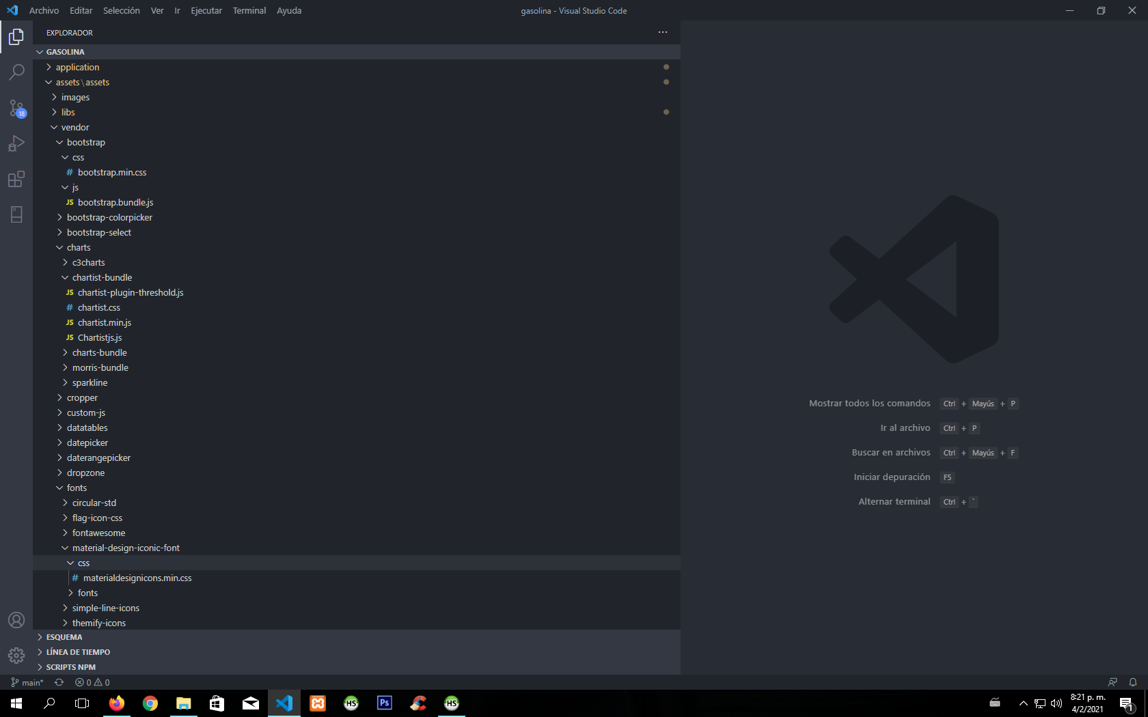
Task: Expand the images folder
Action: click(357, 97)
